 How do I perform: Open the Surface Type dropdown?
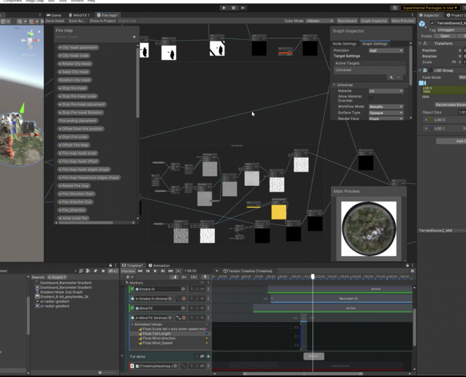[385, 112]
